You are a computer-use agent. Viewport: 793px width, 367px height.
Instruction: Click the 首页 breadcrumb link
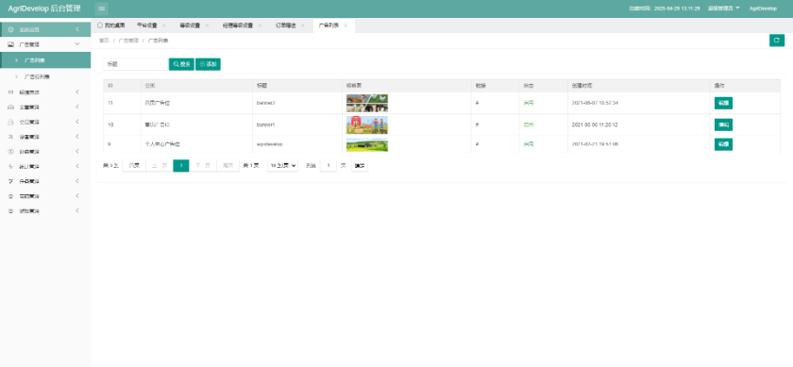coord(104,41)
